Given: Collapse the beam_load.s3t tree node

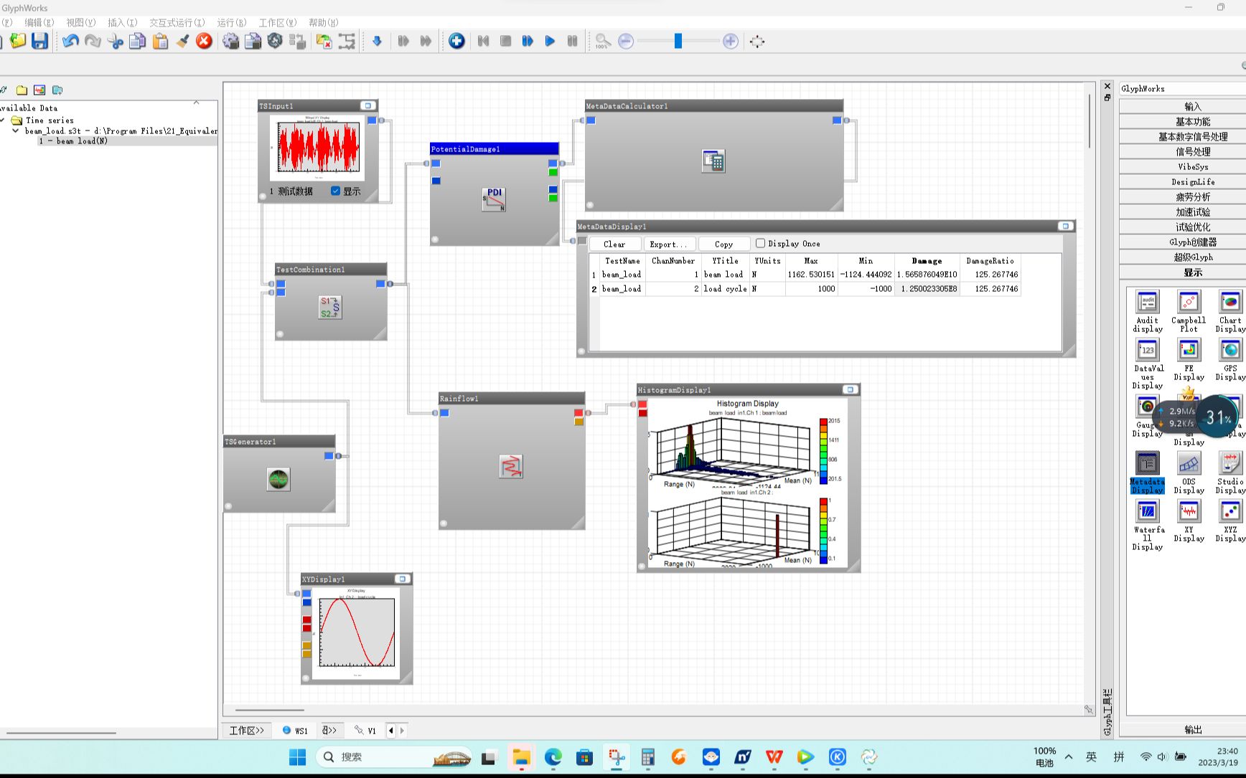Looking at the screenshot, I should pos(16,131).
